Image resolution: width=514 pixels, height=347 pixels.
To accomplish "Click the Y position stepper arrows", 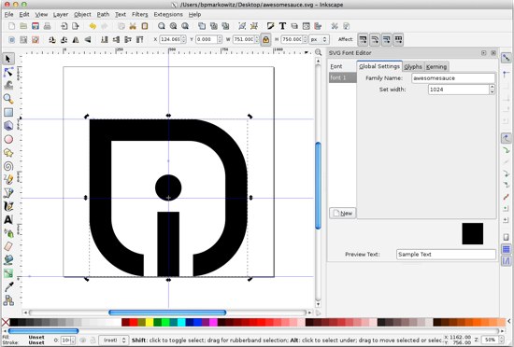I will tap(220, 39).
